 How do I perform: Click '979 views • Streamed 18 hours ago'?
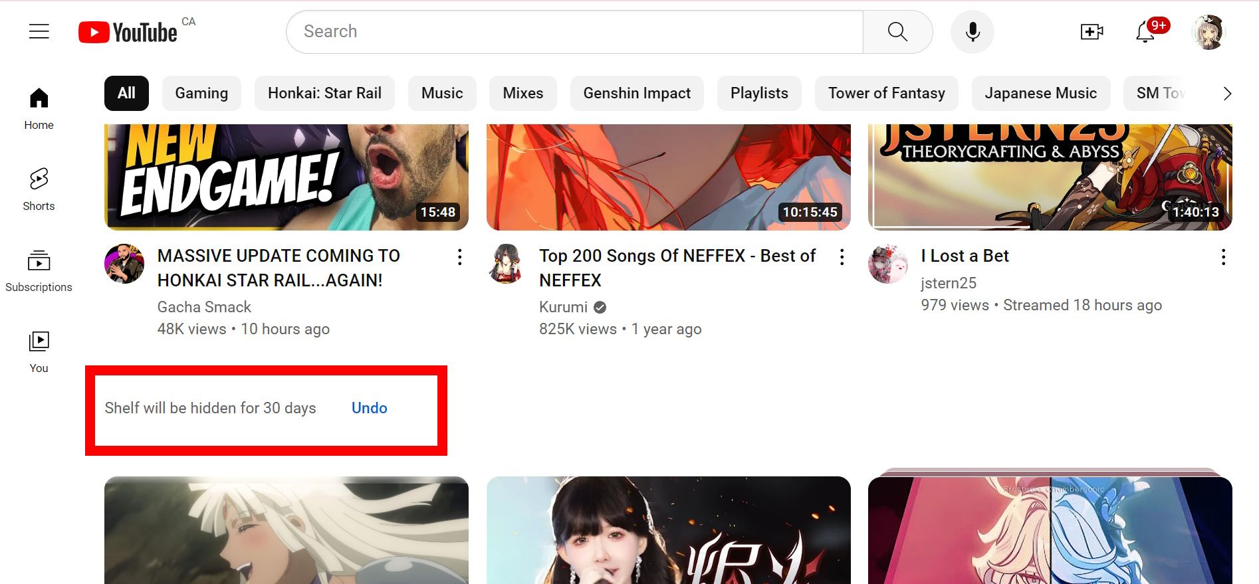pyautogui.click(x=1041, y=305)
